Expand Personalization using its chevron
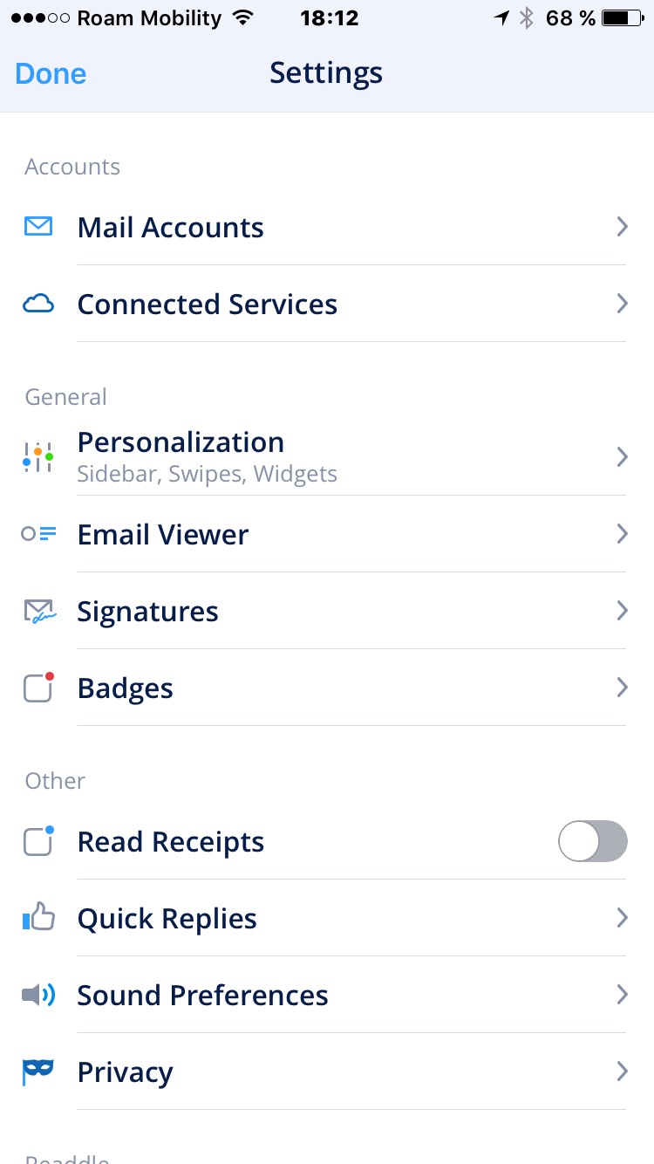Screen dimensions: 654x1164 pos(622,457)
